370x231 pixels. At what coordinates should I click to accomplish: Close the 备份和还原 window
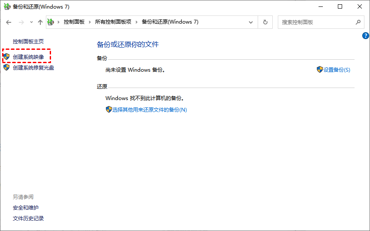coord(359,6)
